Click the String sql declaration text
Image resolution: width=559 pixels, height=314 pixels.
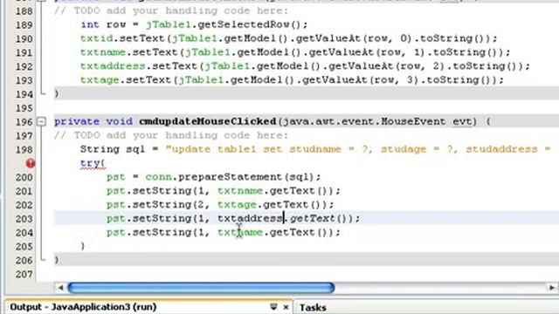point(113,149)
